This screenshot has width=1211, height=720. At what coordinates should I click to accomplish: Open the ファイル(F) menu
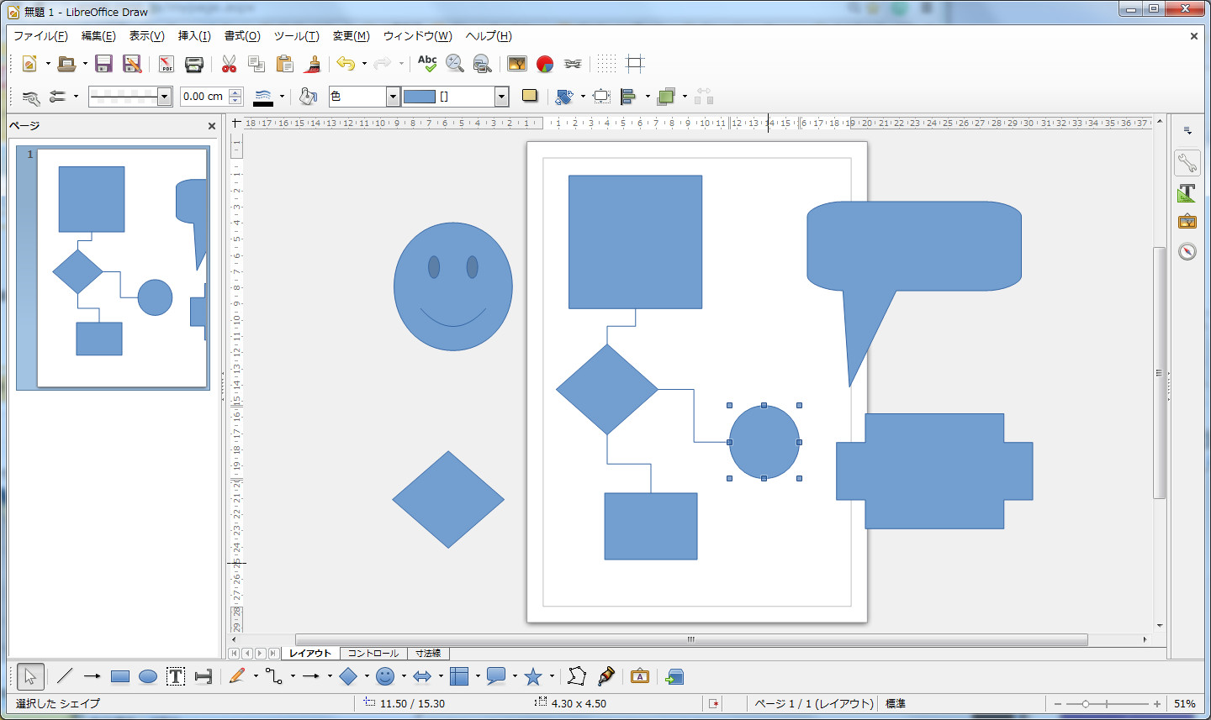[40, 36]
